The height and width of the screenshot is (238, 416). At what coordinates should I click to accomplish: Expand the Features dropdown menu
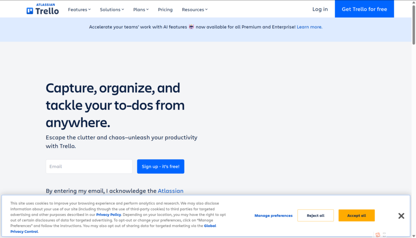point(79,10)
